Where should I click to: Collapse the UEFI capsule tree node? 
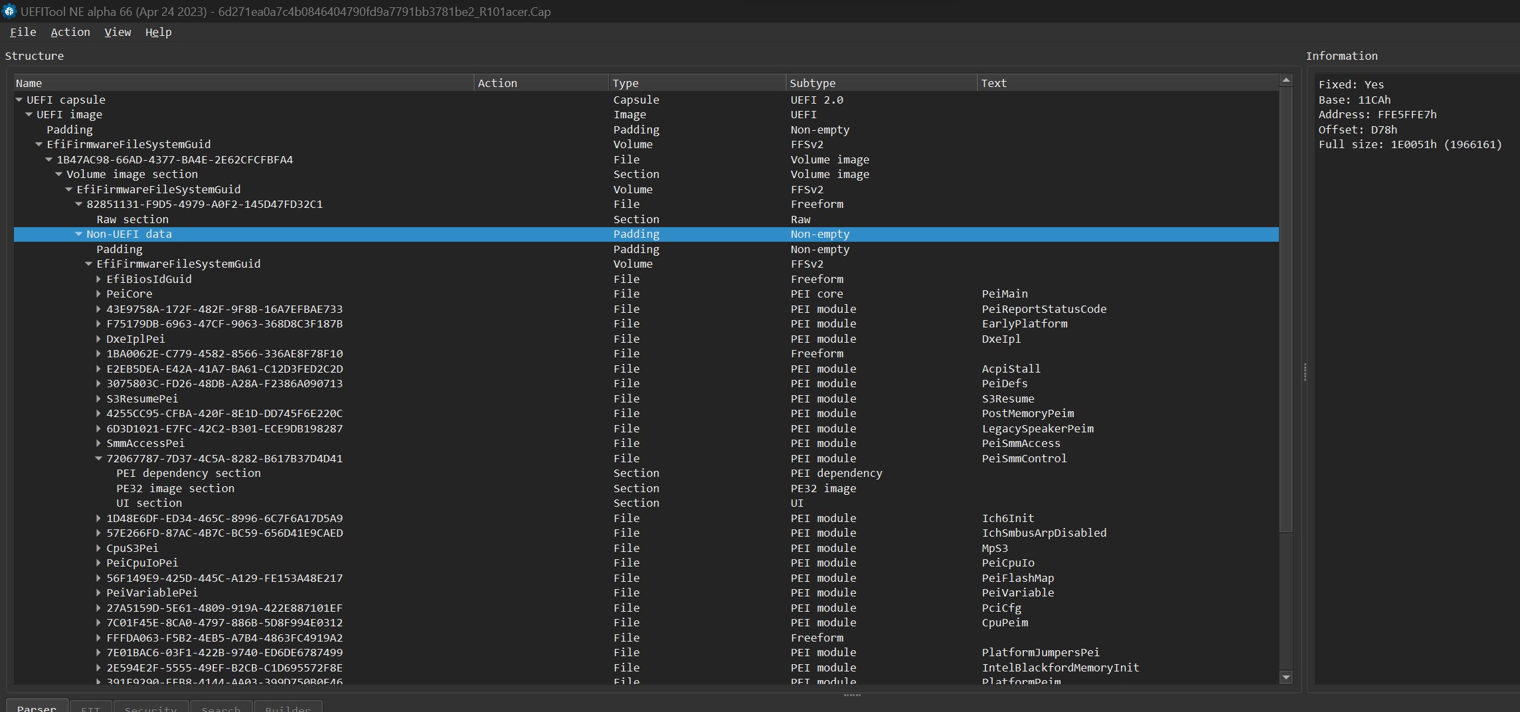coord(19,100)
